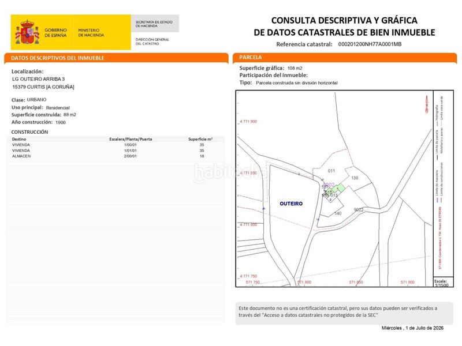Click the cadastral map thumbnail
Viewport: 462px width, 346px height.
click(x=334, y=189)
